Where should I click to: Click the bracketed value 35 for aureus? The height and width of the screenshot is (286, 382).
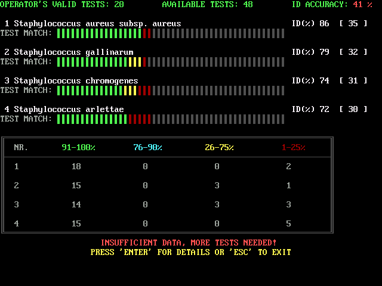tap(353, 24)
